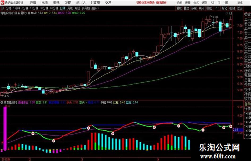Switch to 1分钟 period tab
Screen dimensions: 251x161
(x=16, y=8)
